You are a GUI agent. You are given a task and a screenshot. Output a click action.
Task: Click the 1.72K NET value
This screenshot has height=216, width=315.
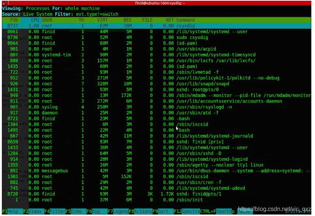tap(167, 194)
